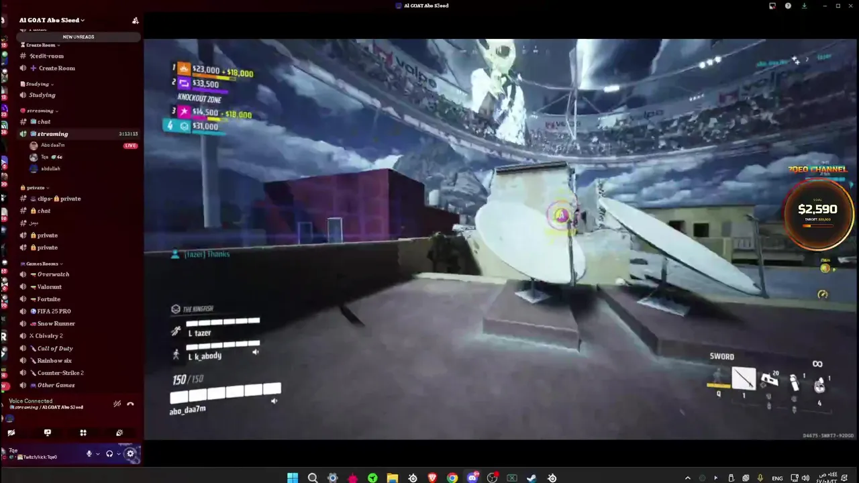The height and width of the screenshot is (483, 859).
Task: Collapse the Studying category
Action: click(38, 84)
